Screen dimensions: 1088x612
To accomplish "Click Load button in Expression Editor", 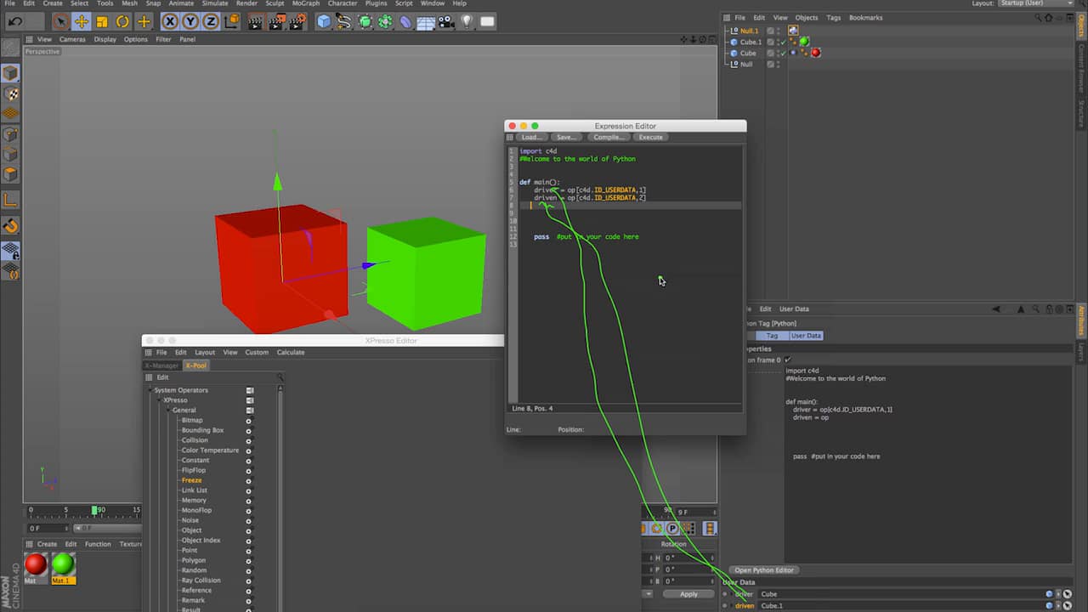I will coord(532,137).
